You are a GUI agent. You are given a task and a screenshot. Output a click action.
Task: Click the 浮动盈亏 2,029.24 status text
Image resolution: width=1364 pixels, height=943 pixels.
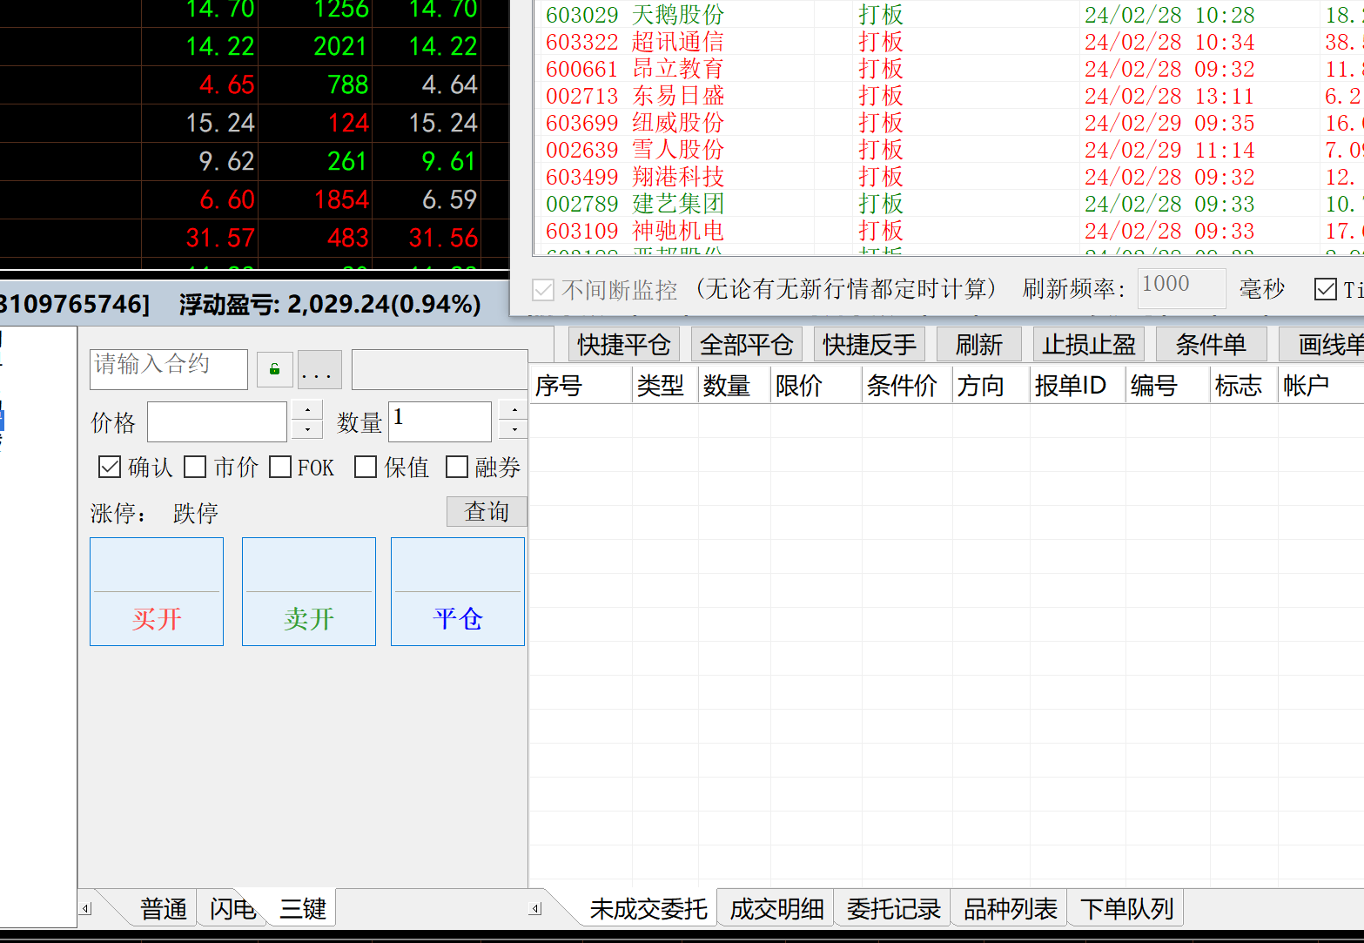[x=330, y=304]
